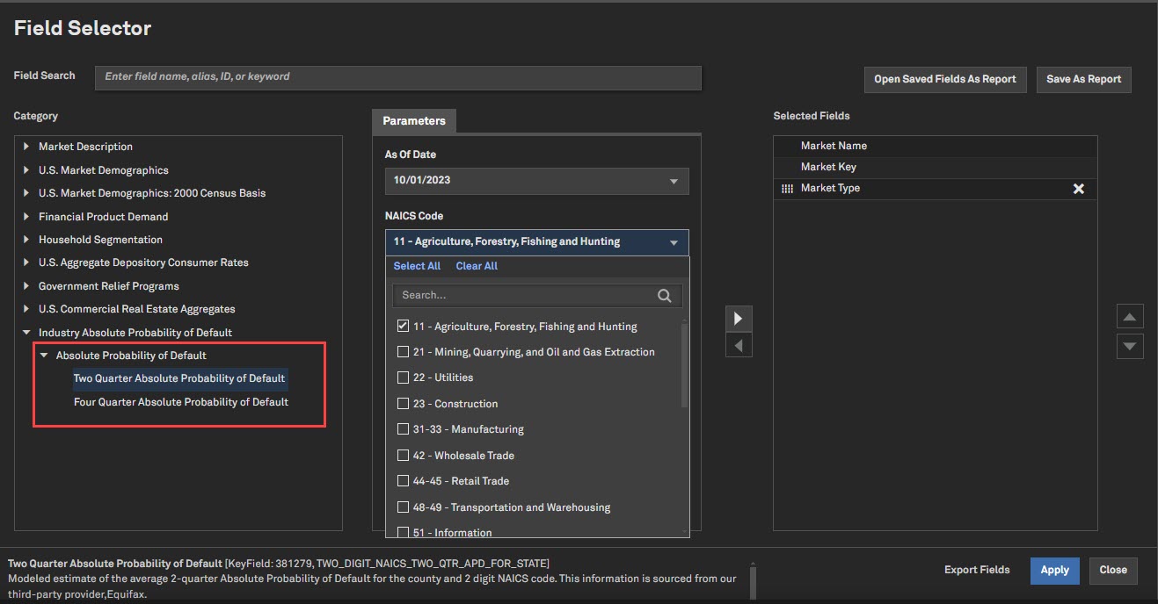The image size is (1158, 604).
Task: Move selected field down with arrow button
Action: (x=1130, y=345)
